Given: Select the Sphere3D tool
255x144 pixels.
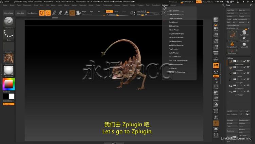Looking at the screenshot, I should point(244,45).
